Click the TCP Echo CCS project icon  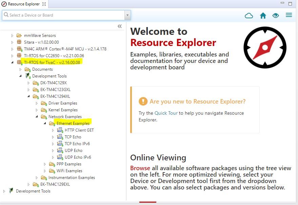(60, 137)
